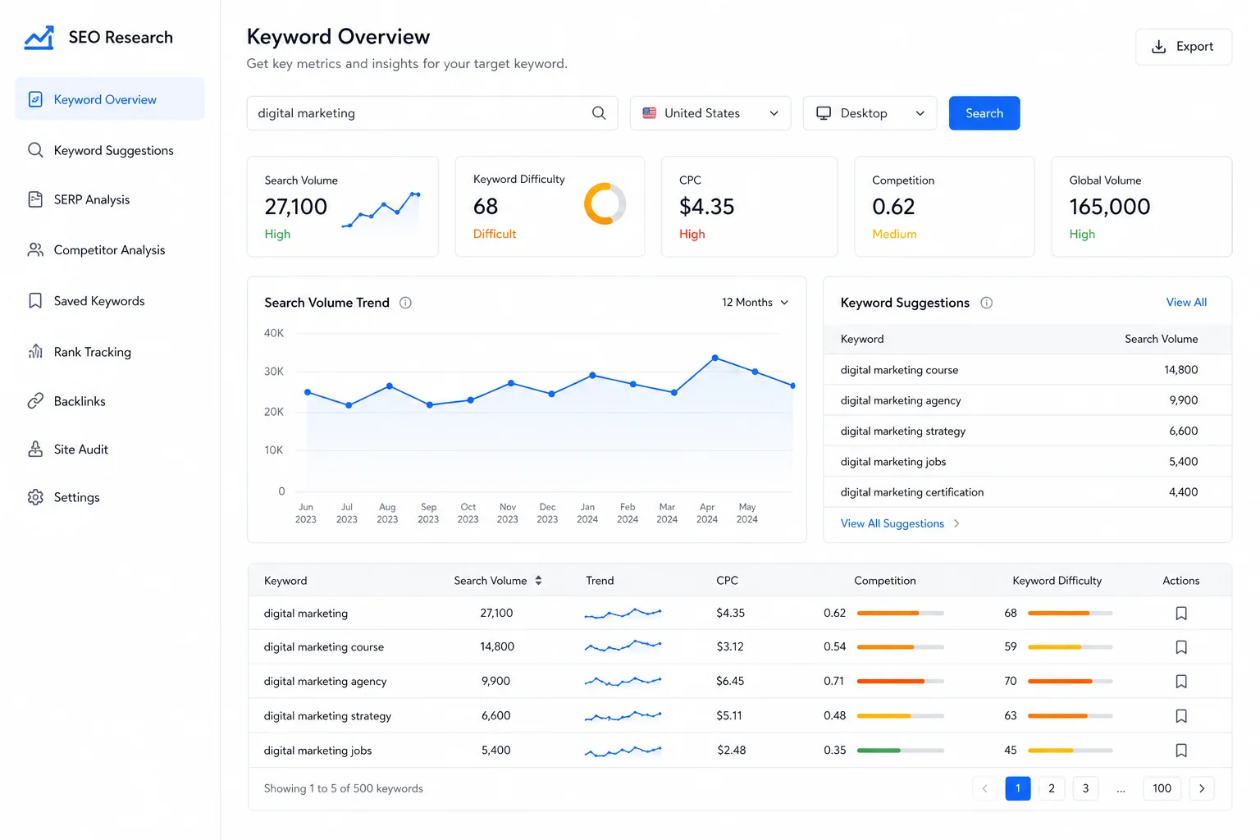The image size is (1260, 840).
Task: Click the Settings gear icon
Action: pos(35,497)
